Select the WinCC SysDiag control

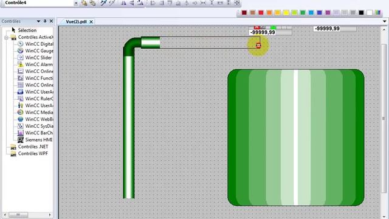coord(35,126)
